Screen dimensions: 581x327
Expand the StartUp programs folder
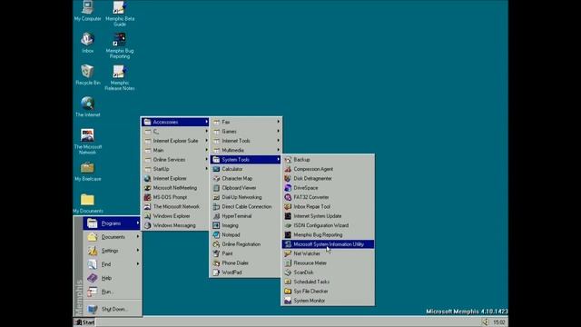coord(175,169)
